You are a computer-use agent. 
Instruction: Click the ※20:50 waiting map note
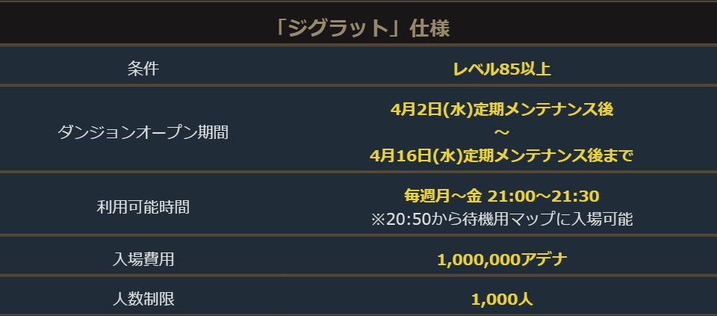(502, 219)
